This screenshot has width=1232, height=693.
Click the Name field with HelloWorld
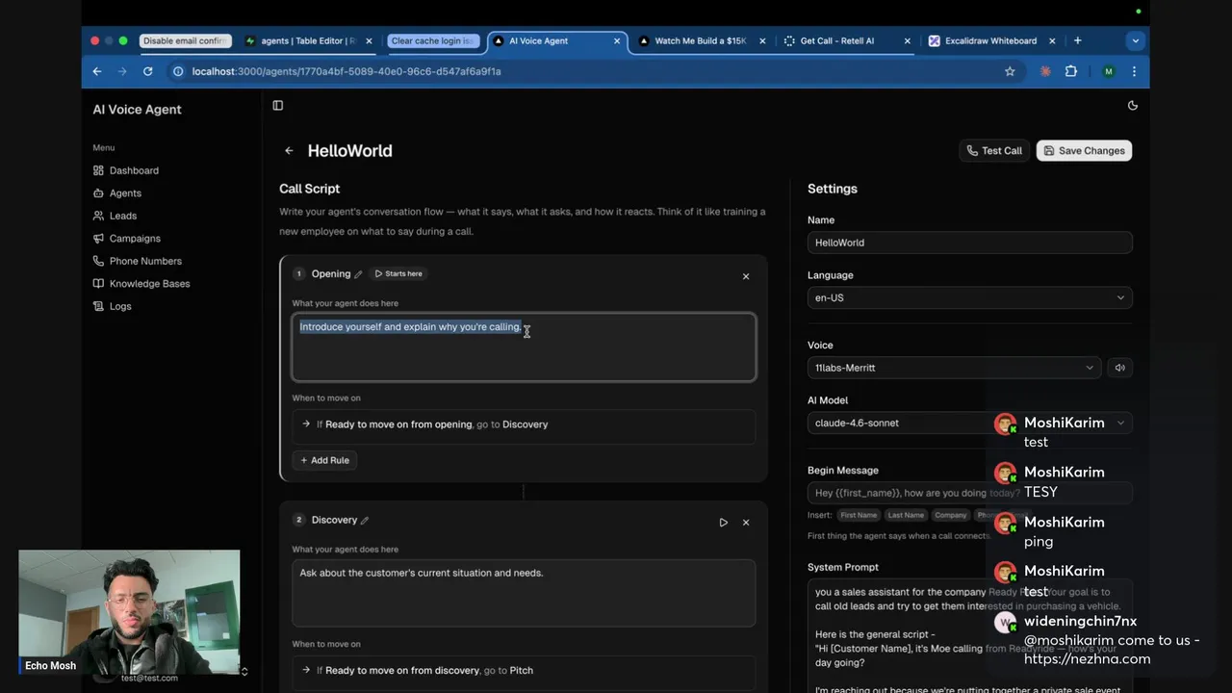pyautogui.click(x=969, y=243)
